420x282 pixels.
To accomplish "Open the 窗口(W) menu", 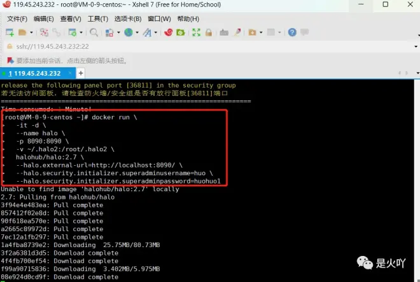I will (x=159, y=19).
